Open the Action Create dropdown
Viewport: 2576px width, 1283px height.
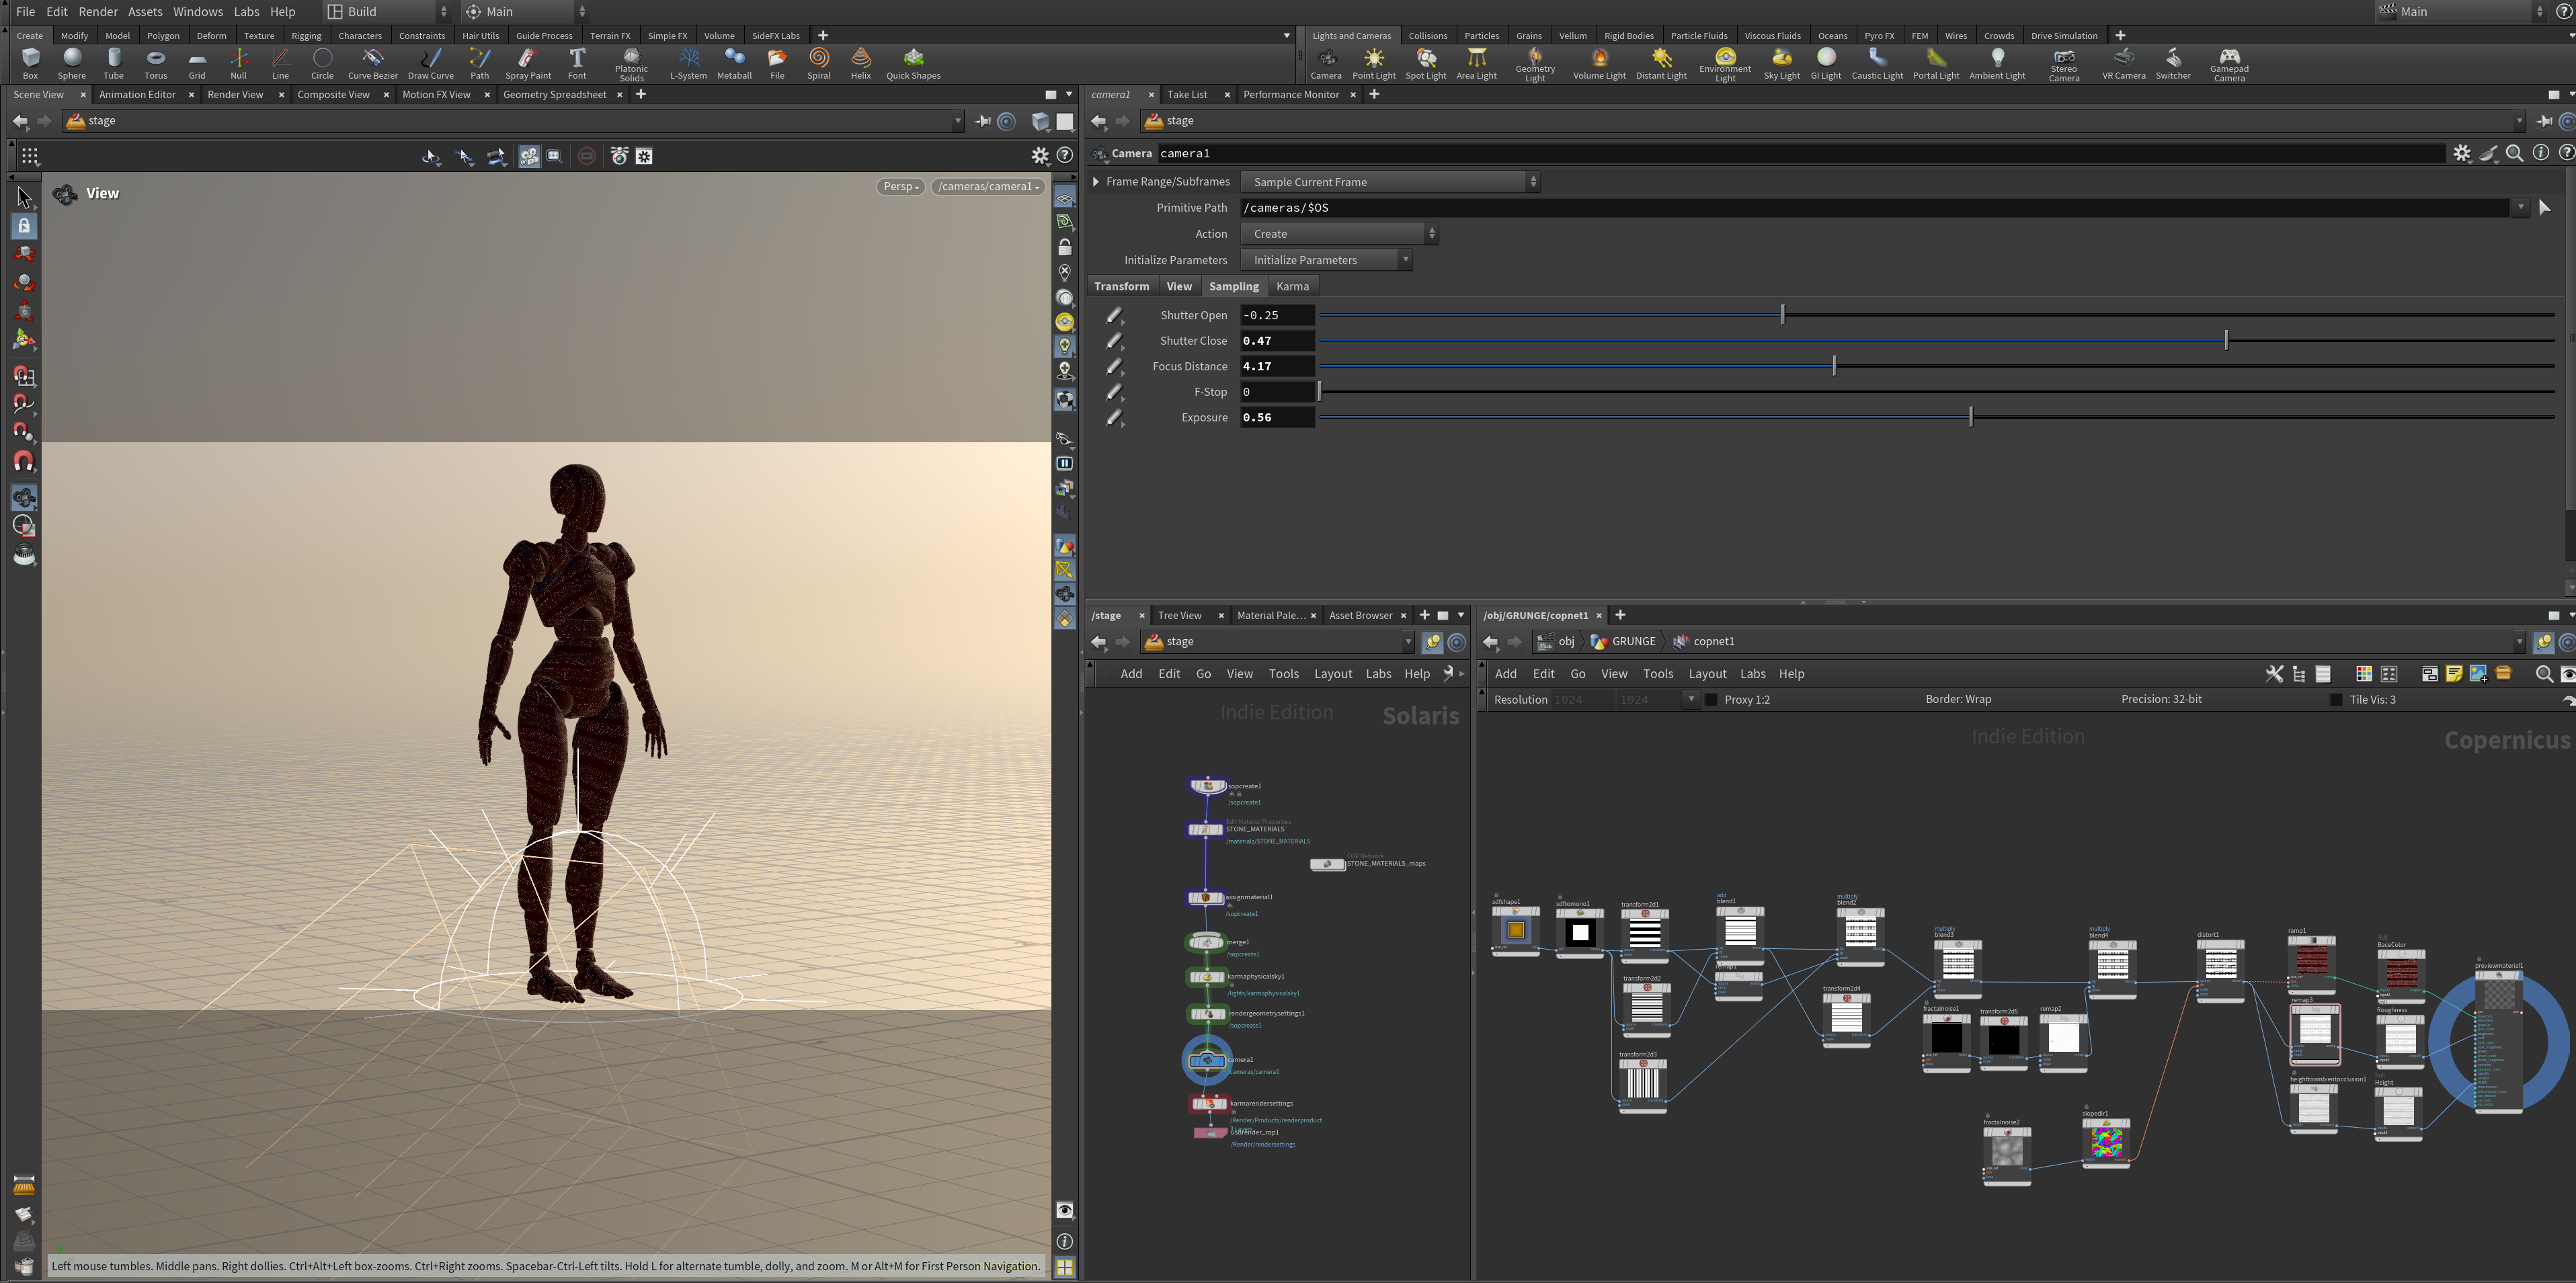[1339, 234]
